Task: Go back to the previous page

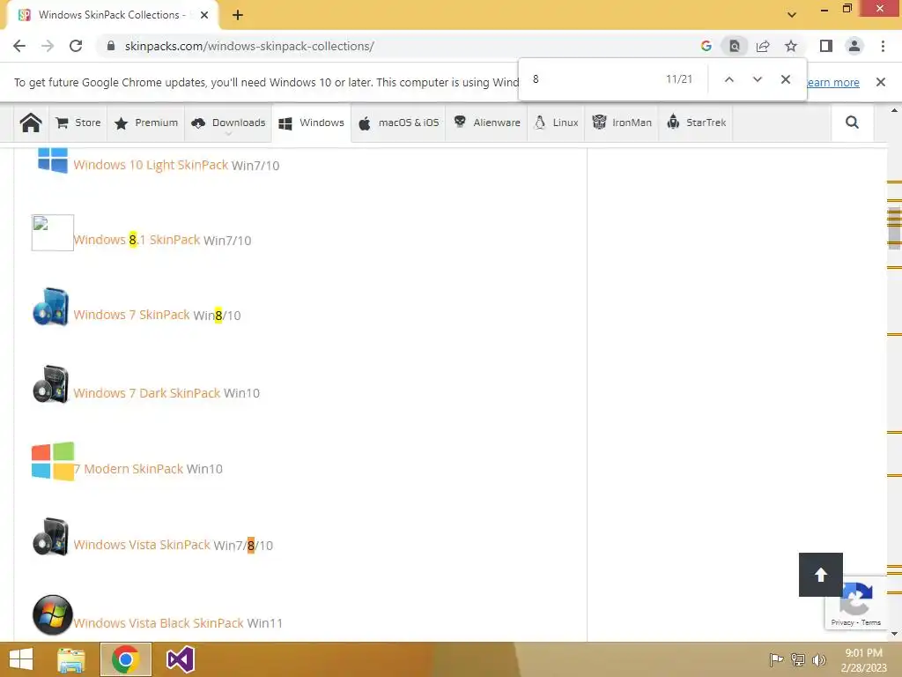Action: 19,46
